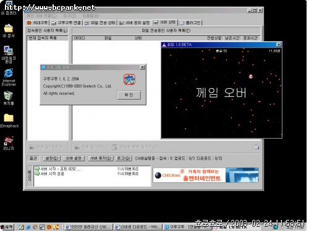Click the 파일 전송중인 사용자 목록(F) header

pos(166,31)
